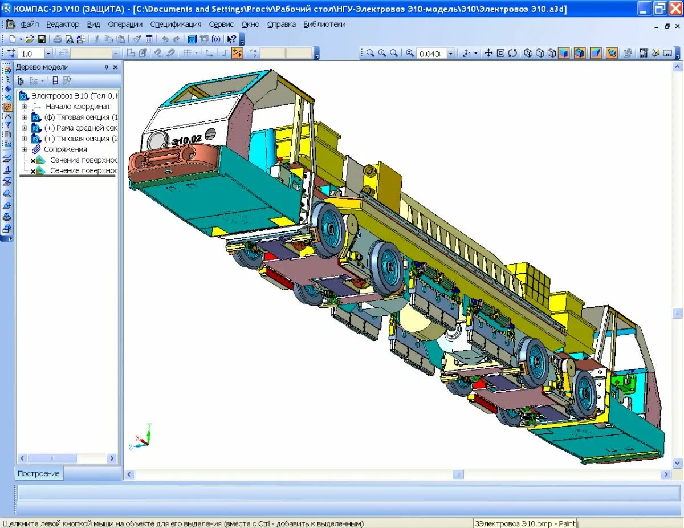Image resolution: width=684 pixels, height=528 pixels.
Task: Zoom to window with the magnifier icon
Action: (370, 53)
